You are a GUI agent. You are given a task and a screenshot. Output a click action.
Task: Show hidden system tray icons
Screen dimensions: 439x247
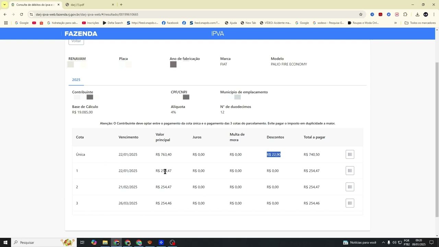tap(383, 243)
